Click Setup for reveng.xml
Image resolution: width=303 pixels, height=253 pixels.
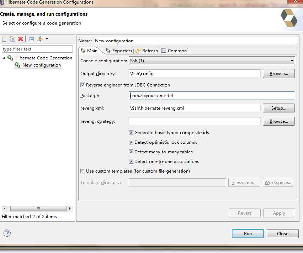coord(279,108)
